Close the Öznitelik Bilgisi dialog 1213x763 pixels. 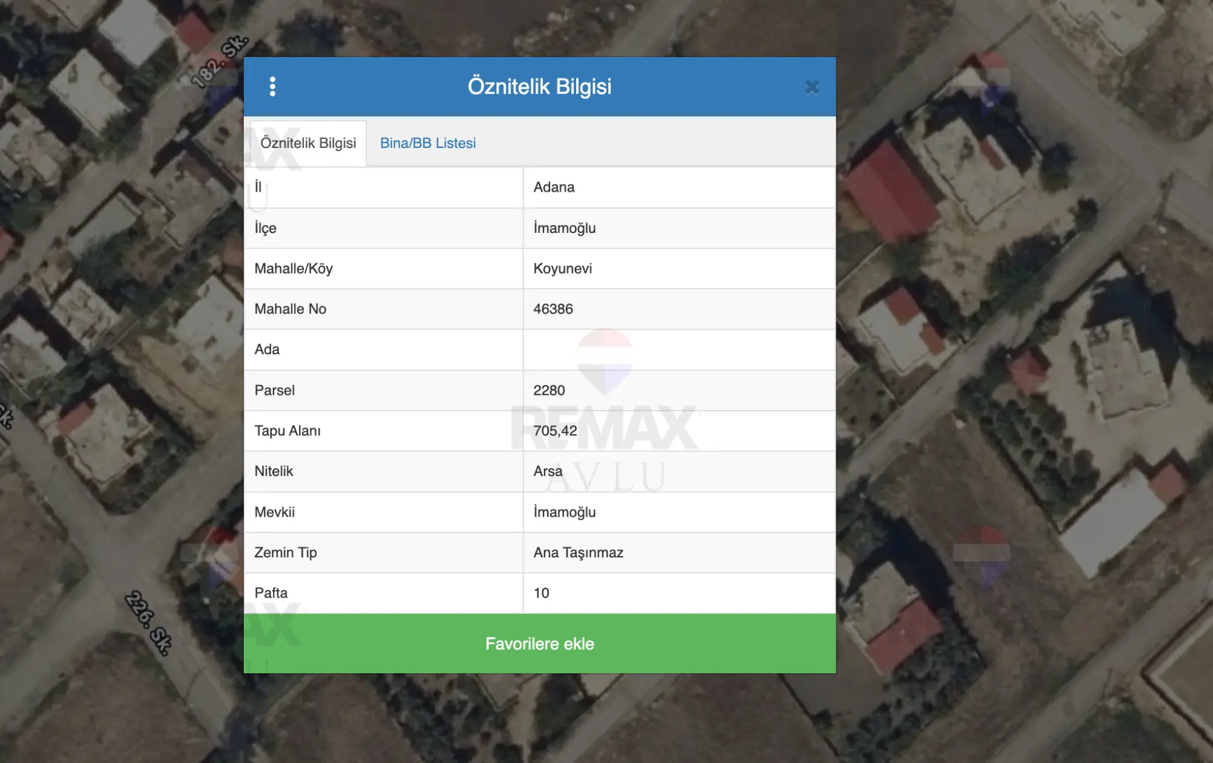(x=811, y=87)
